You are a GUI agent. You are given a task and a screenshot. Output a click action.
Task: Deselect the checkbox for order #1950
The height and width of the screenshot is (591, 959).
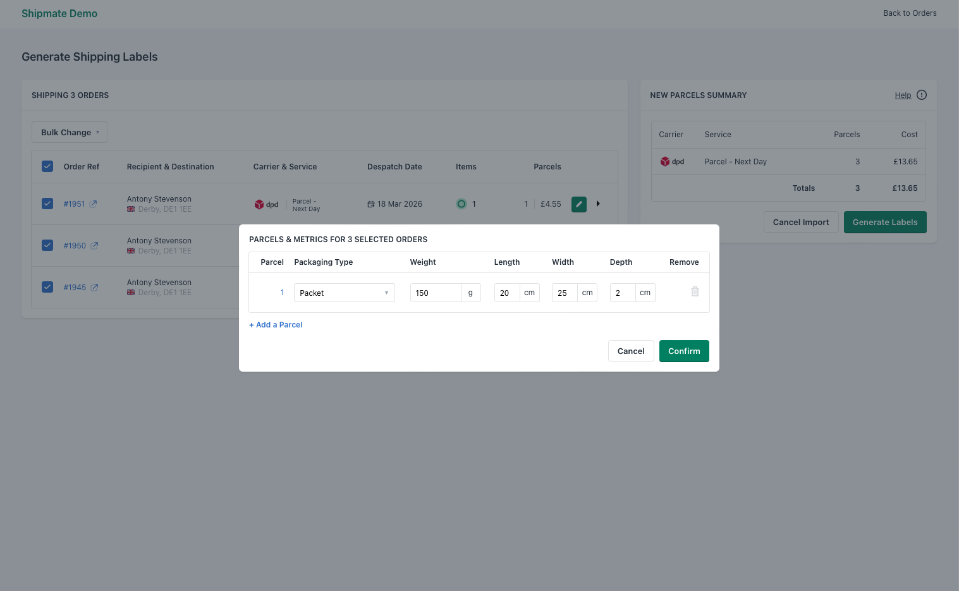[47, 245]
